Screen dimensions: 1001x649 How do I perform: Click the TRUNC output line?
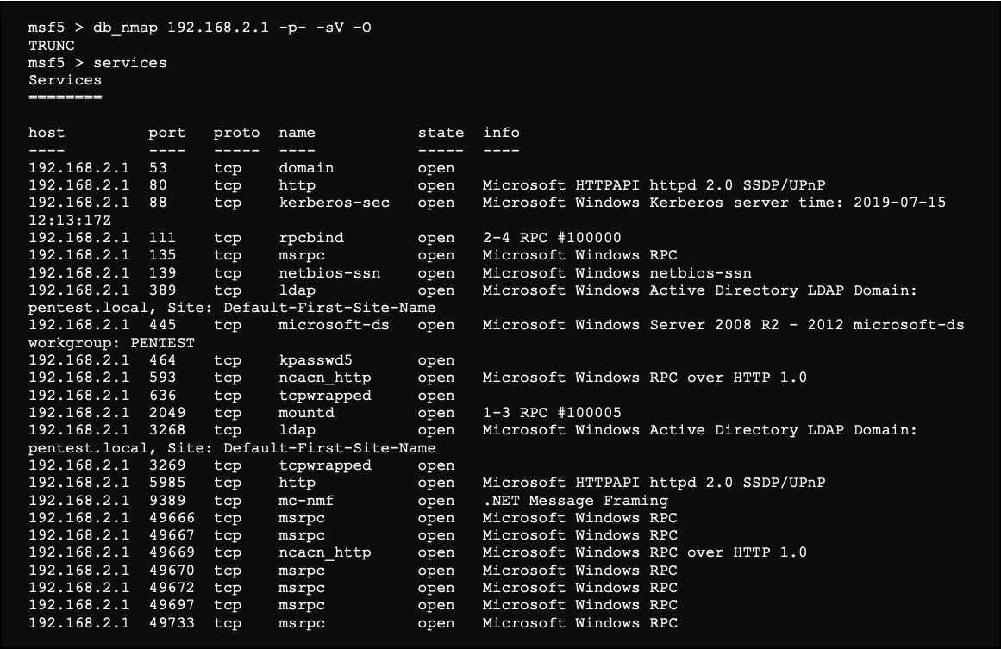(52, 45)
